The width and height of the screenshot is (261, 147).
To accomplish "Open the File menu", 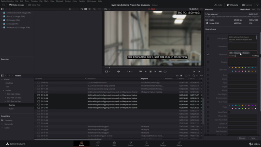I will [17, 1].
